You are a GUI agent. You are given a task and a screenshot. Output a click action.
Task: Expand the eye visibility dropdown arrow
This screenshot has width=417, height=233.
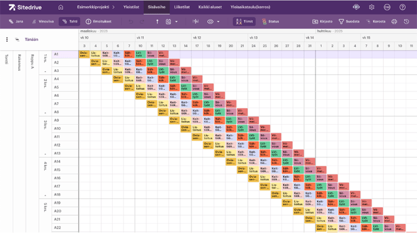click(218, 22)
